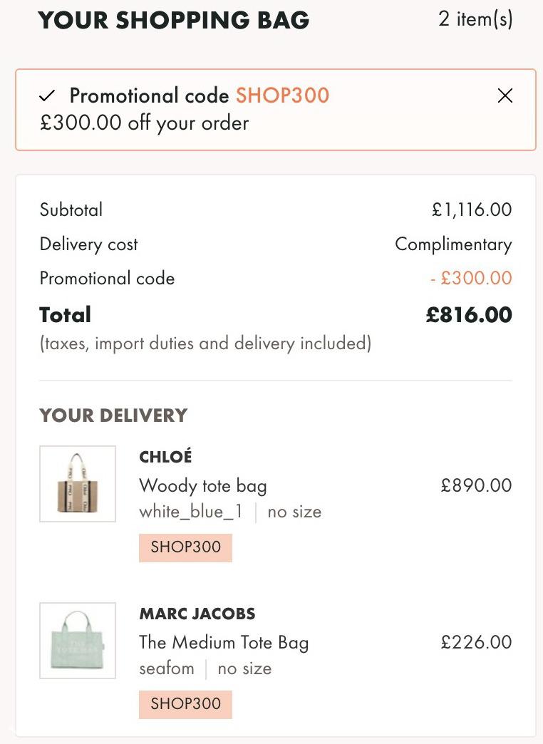Click the CHLOÉ brand name
Screen dimensions: 543x744
point(165,456)
